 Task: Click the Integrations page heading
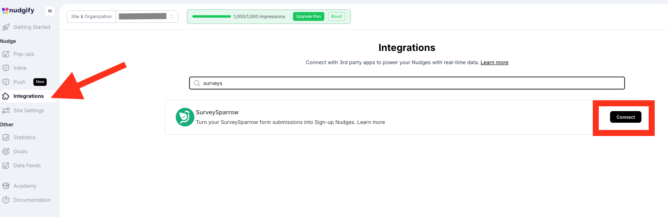[x=407, y=48]
